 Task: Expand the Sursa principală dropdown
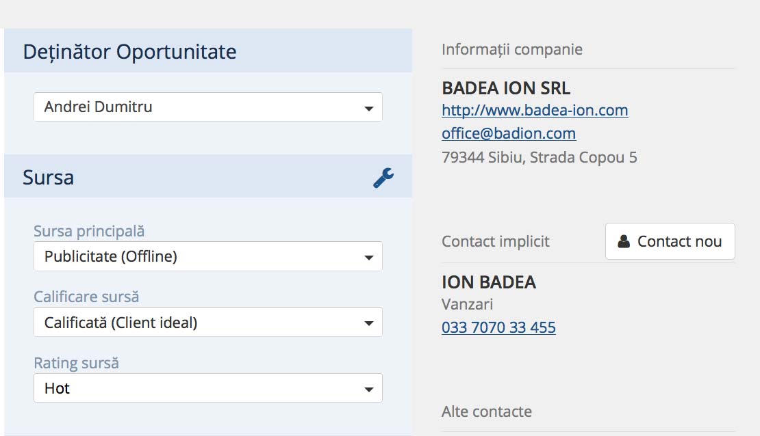click(x=208, y=256)
